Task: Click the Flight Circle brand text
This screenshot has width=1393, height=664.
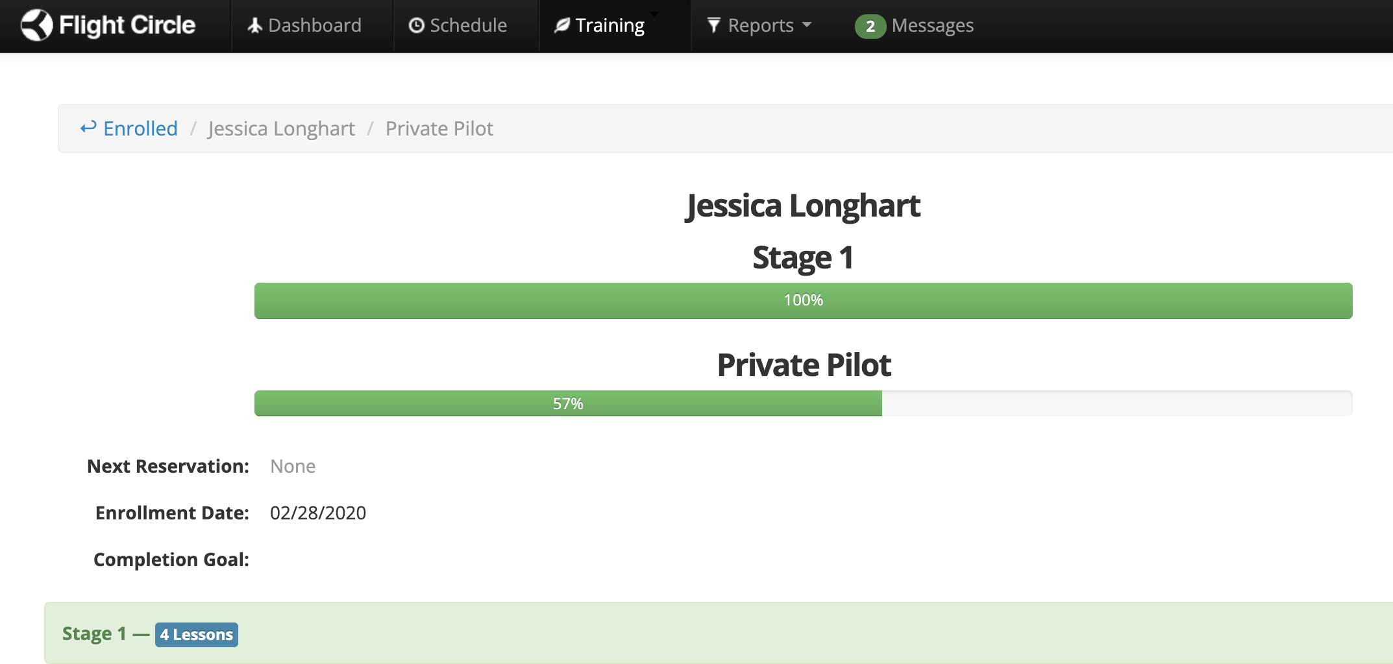Action: tap(127, 25)
